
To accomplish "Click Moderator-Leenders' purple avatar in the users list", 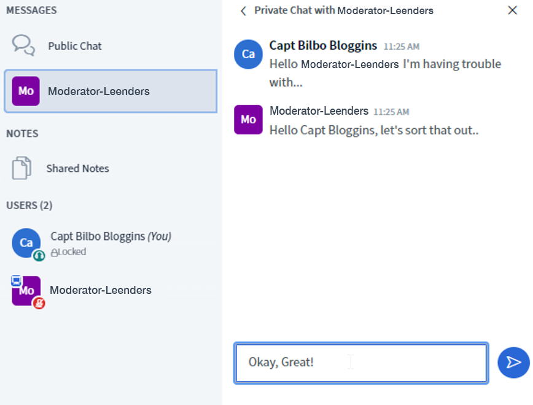I will [27, 291].
